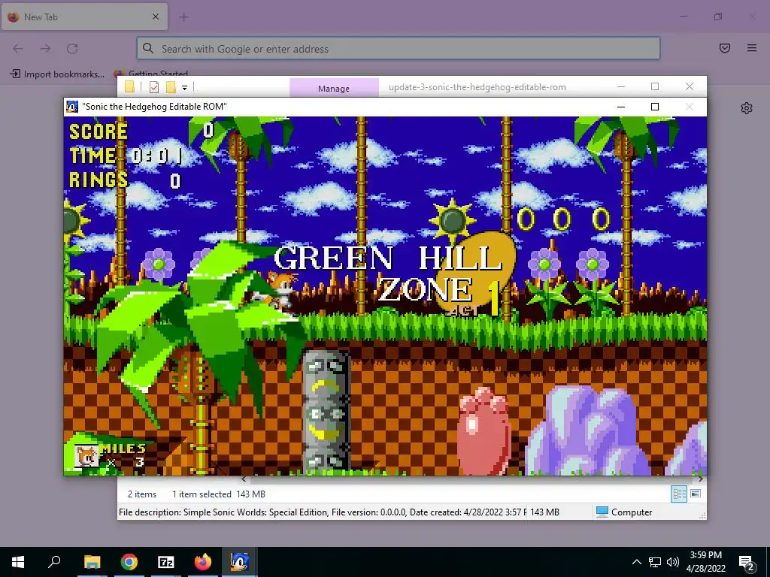
Task: Click the Tails character sprite in game
Action: coord(281,291)
